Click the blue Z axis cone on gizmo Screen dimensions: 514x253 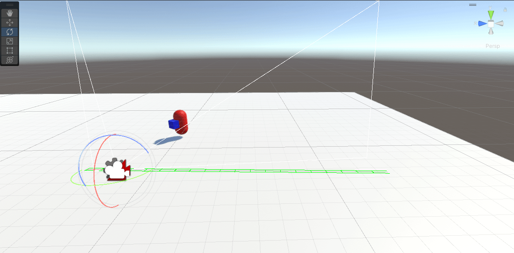[482, 23]
